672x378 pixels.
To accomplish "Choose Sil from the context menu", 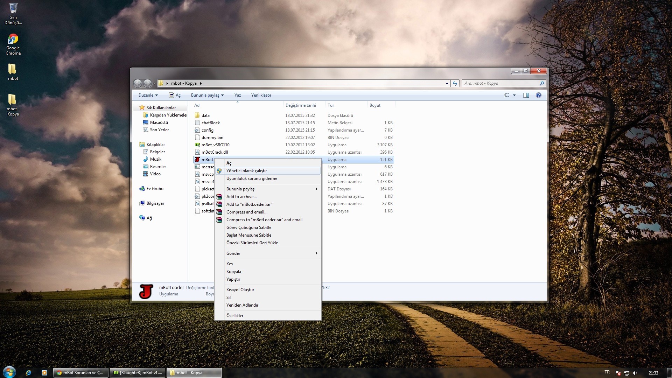I will click(x=268, y=297).
